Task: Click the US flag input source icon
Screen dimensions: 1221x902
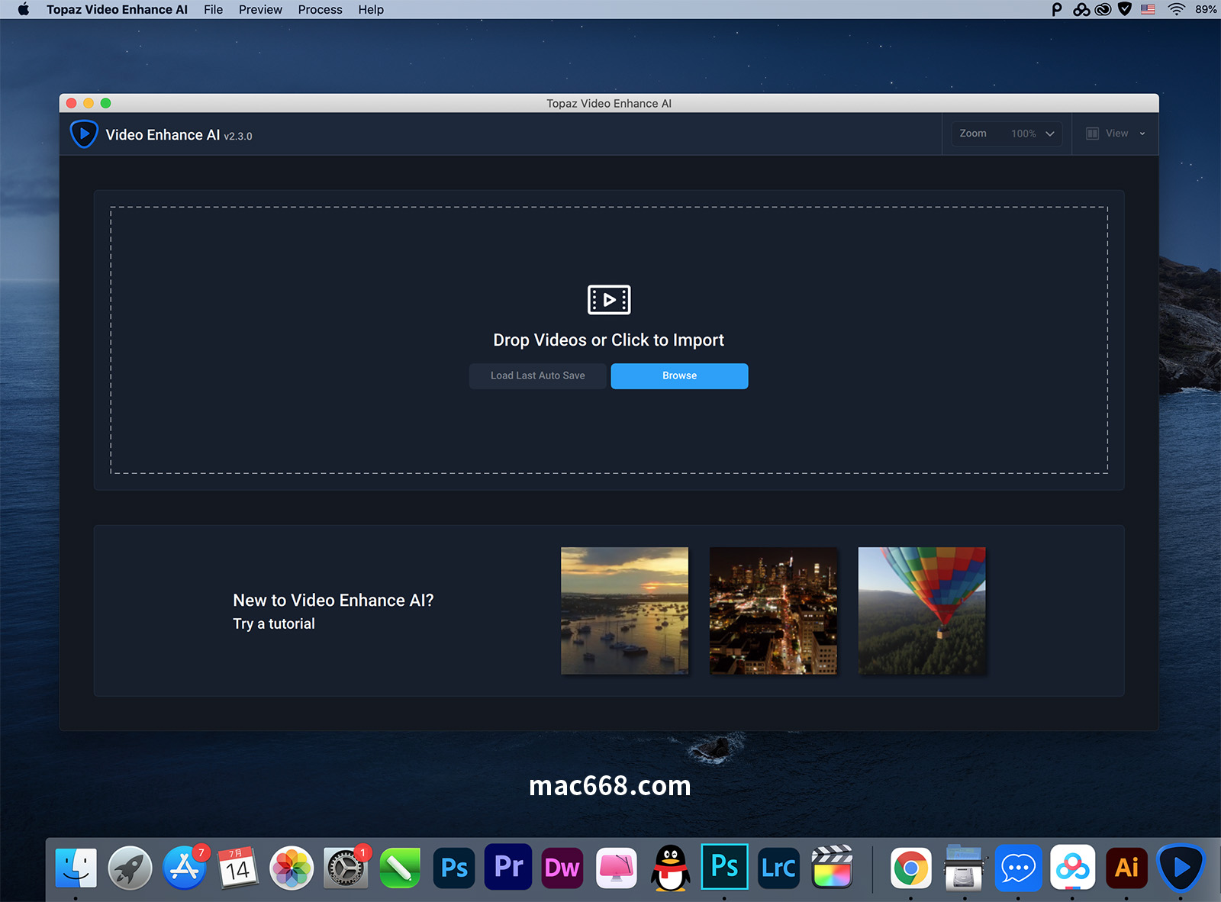Action: coord(1148,9)
